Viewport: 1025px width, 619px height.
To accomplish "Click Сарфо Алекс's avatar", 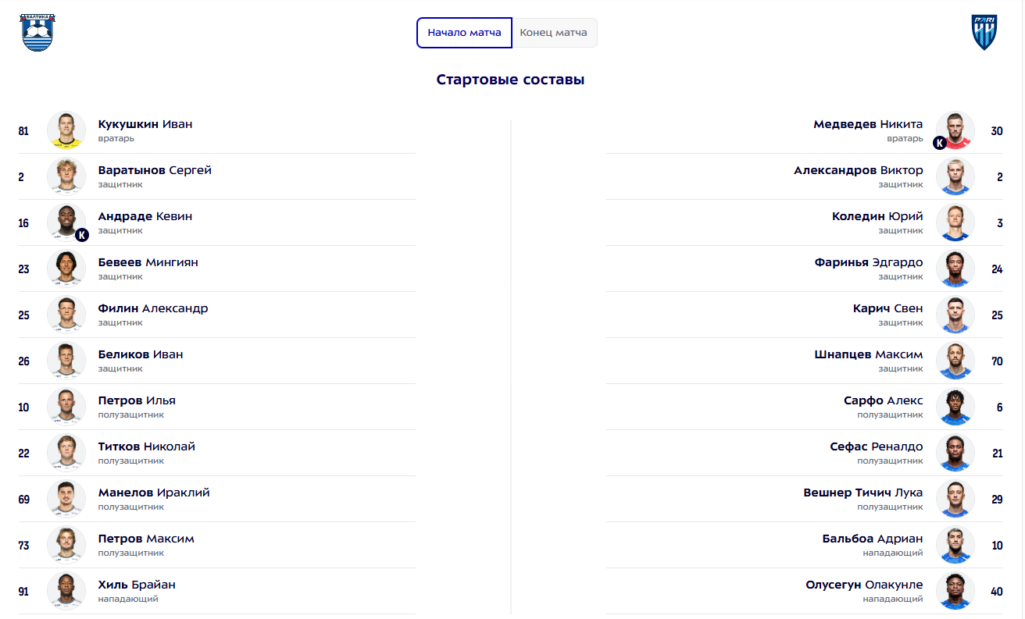I will [955, 407].
